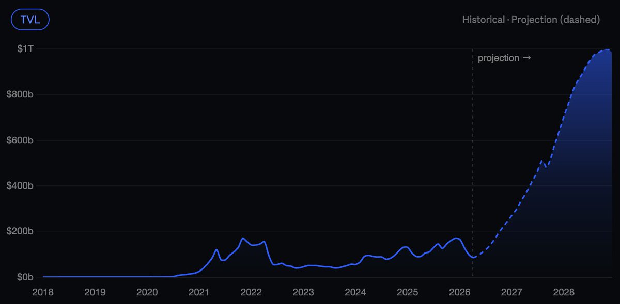The height and width of the screenshot is (304, 620).
Task: Click the 2019 x-axis label
Action: click(95, 292)
